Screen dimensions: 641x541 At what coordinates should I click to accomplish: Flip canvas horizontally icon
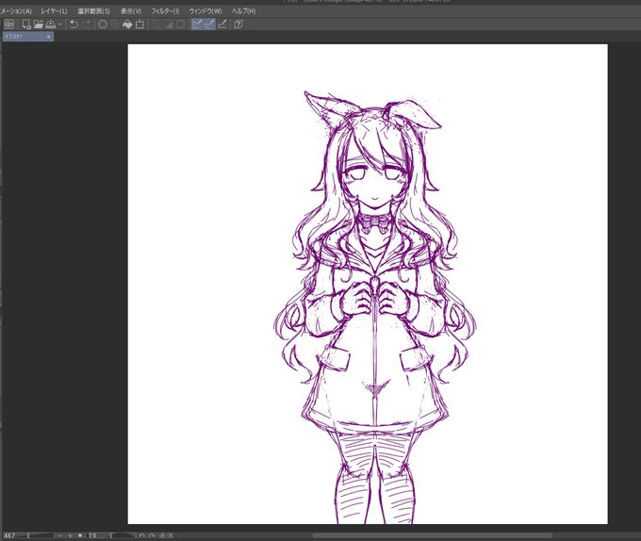click(171, 535)
